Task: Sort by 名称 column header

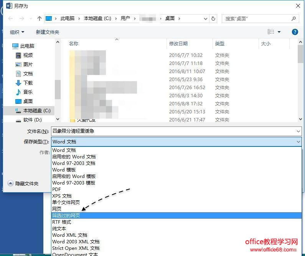Action: [74, 44]
